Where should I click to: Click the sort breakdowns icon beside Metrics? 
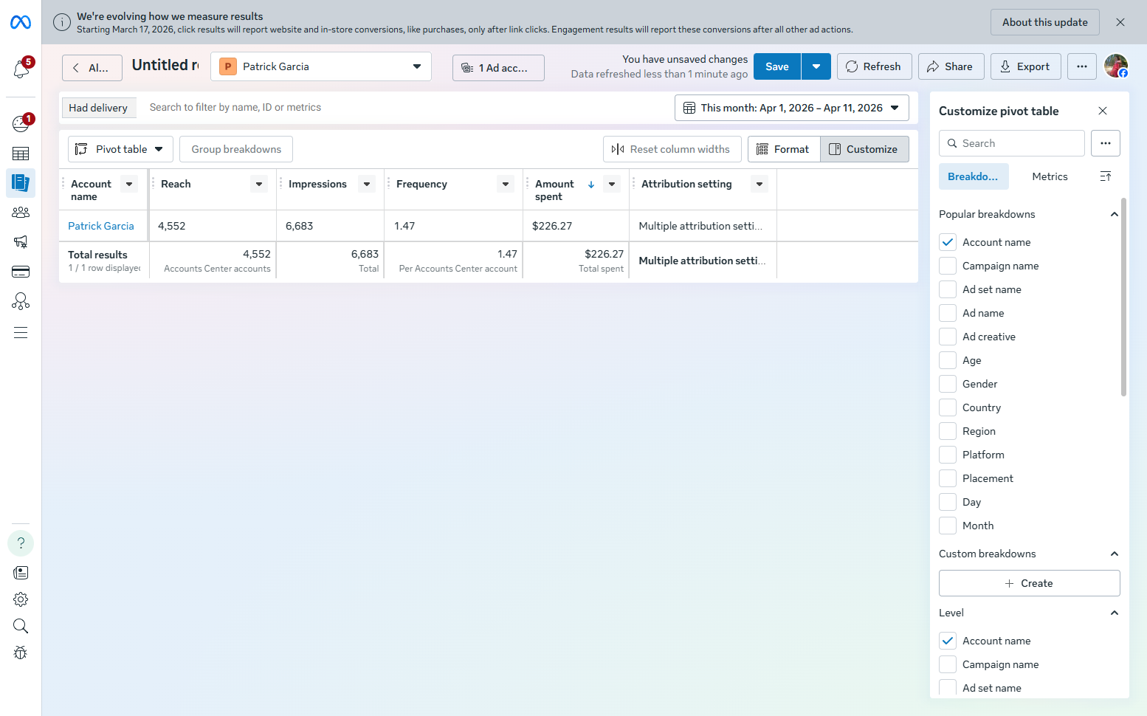(x=1105, y=176)
